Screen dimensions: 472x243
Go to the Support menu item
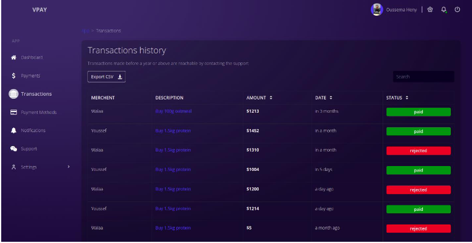(28, 148)
